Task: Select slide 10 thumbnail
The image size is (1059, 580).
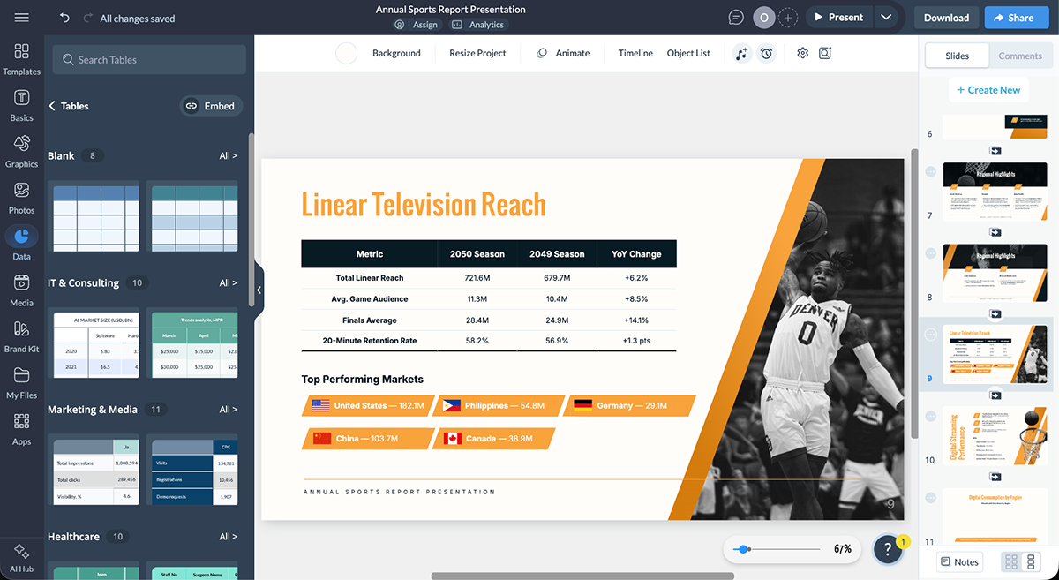Action: click(995, 436)
